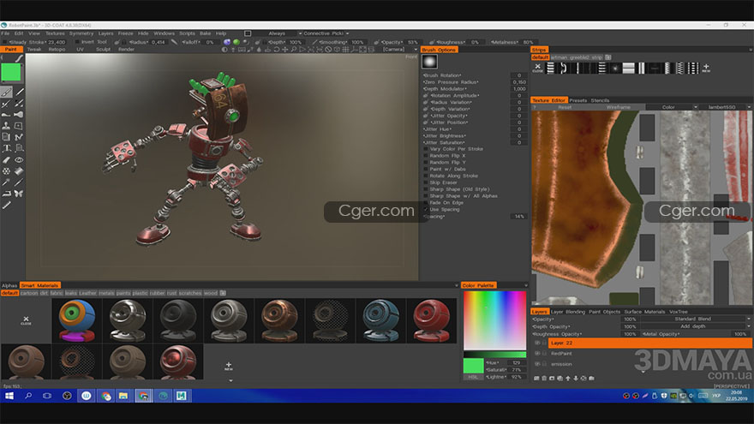
Task: Enable Skip Eraser checkbox
Action: point(426,182)
